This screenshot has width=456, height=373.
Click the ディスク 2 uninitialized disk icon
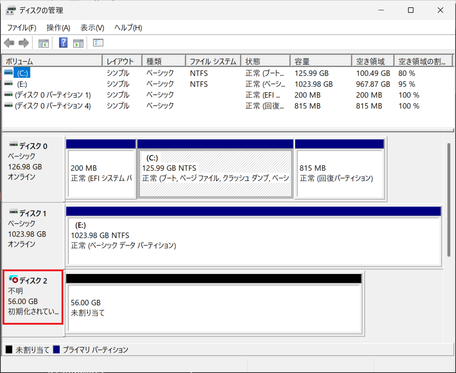(14, 279)
